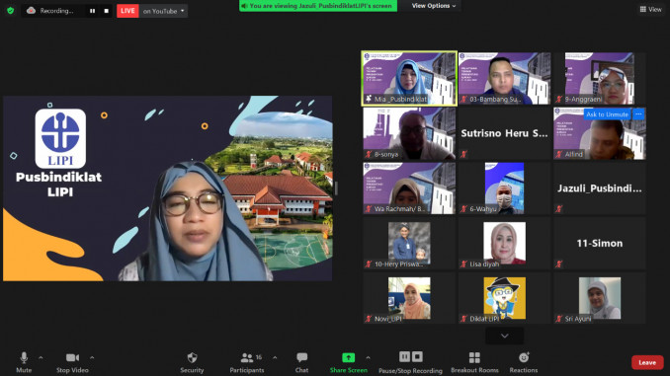
Task: Select Wa Rachmah video tile
Action: [x=409, y=188]
